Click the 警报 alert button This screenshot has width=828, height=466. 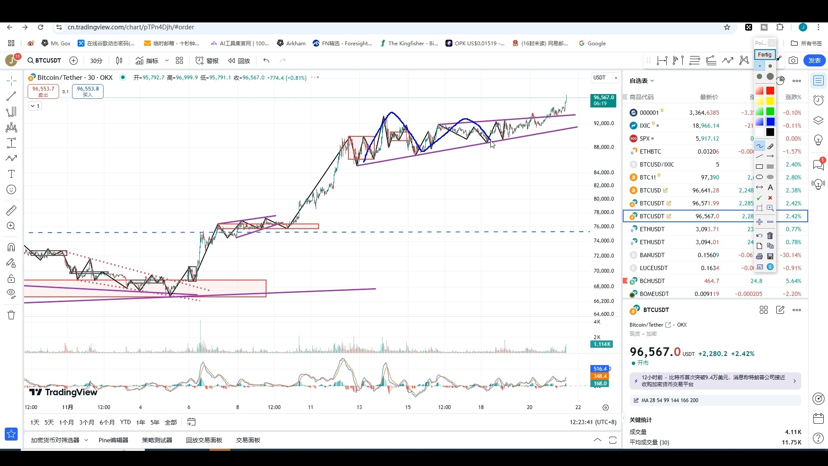coord(207,60)
